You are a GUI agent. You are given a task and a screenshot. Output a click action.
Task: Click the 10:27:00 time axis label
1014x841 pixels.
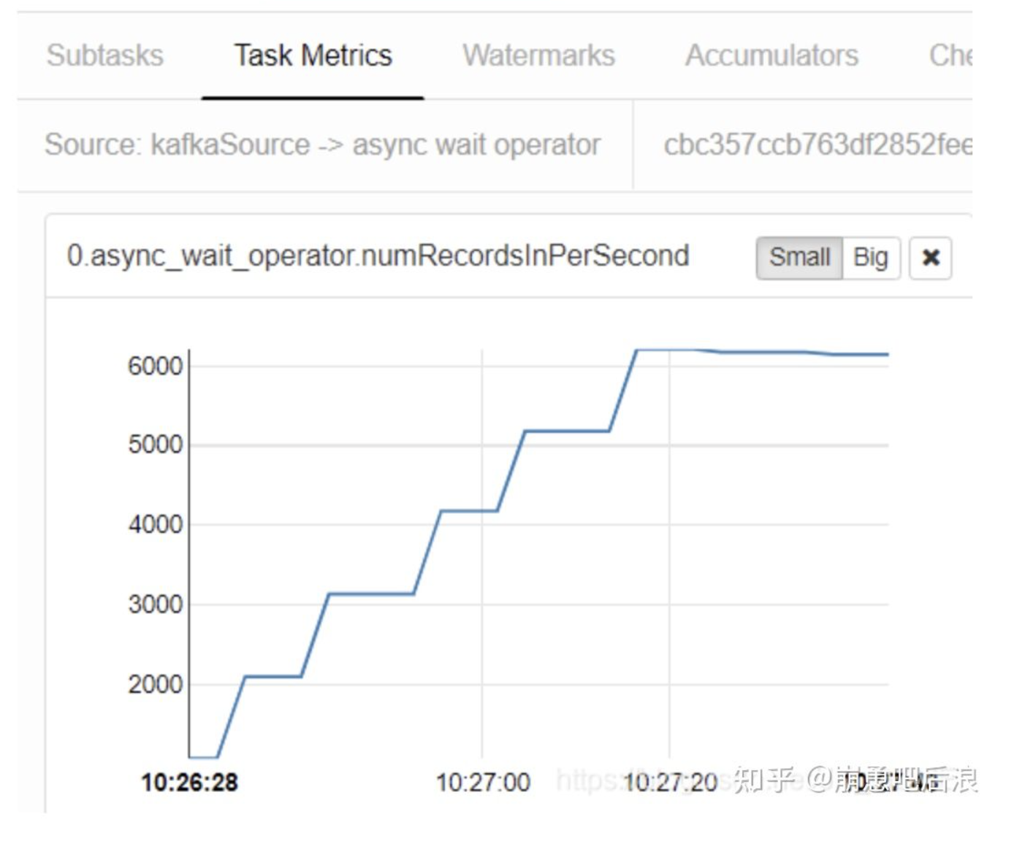click(x=483, y=783)
